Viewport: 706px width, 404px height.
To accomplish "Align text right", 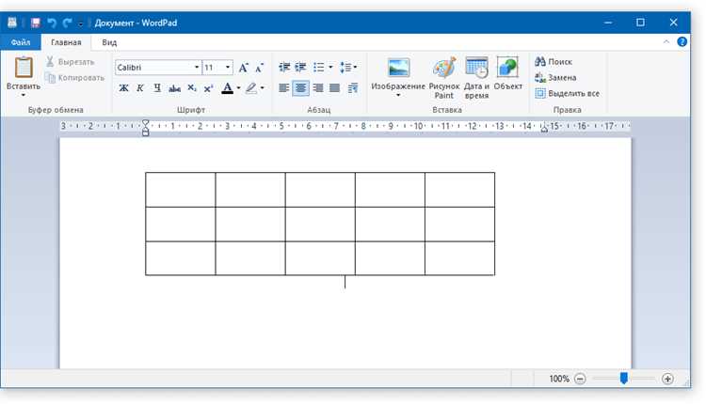I will coord(318,88).
